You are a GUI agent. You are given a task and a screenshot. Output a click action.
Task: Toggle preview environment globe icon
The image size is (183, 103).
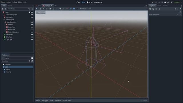pos(74,9)
